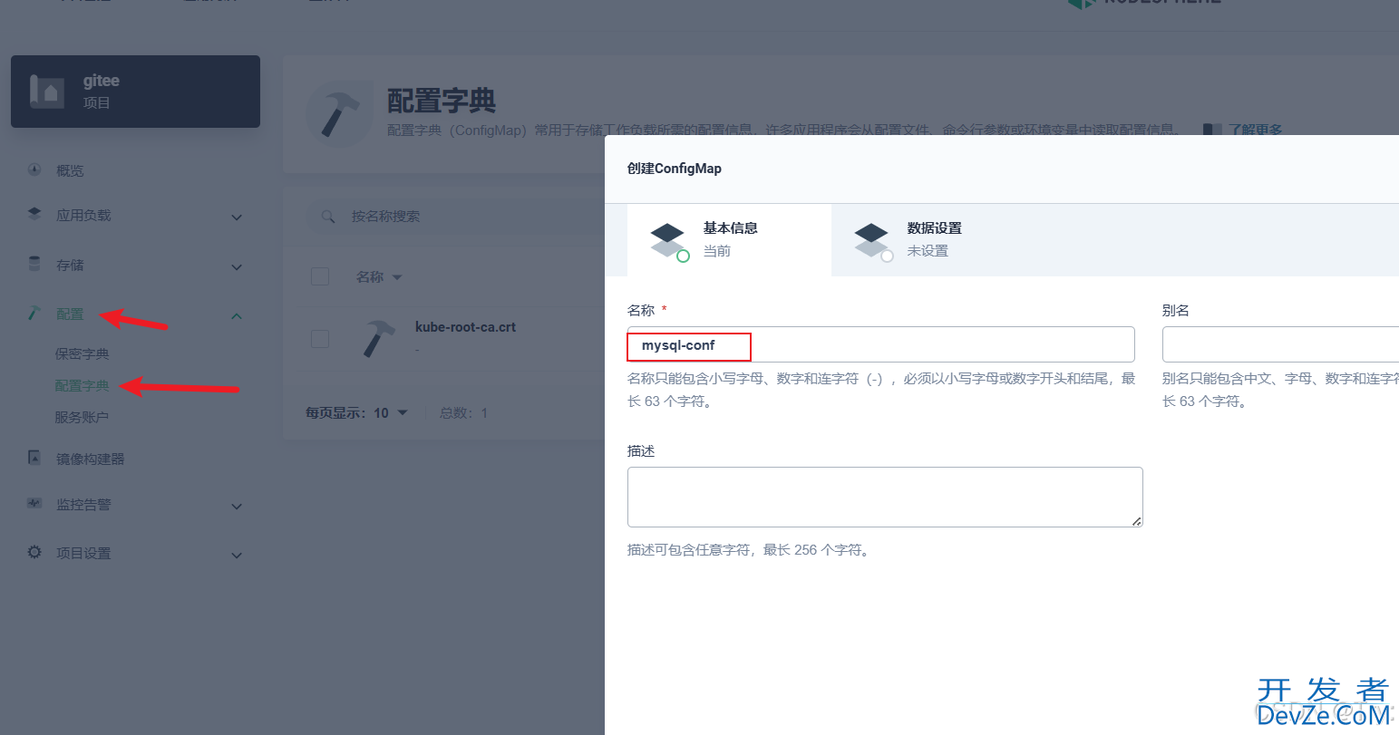Click the 总数: 1 total text
This screenshot has height=735, width=1399.
[463, 412]
